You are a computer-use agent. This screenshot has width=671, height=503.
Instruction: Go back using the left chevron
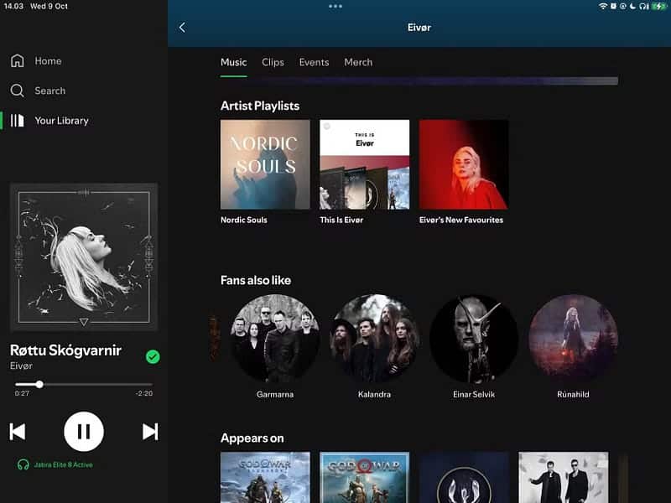[182, 28]
